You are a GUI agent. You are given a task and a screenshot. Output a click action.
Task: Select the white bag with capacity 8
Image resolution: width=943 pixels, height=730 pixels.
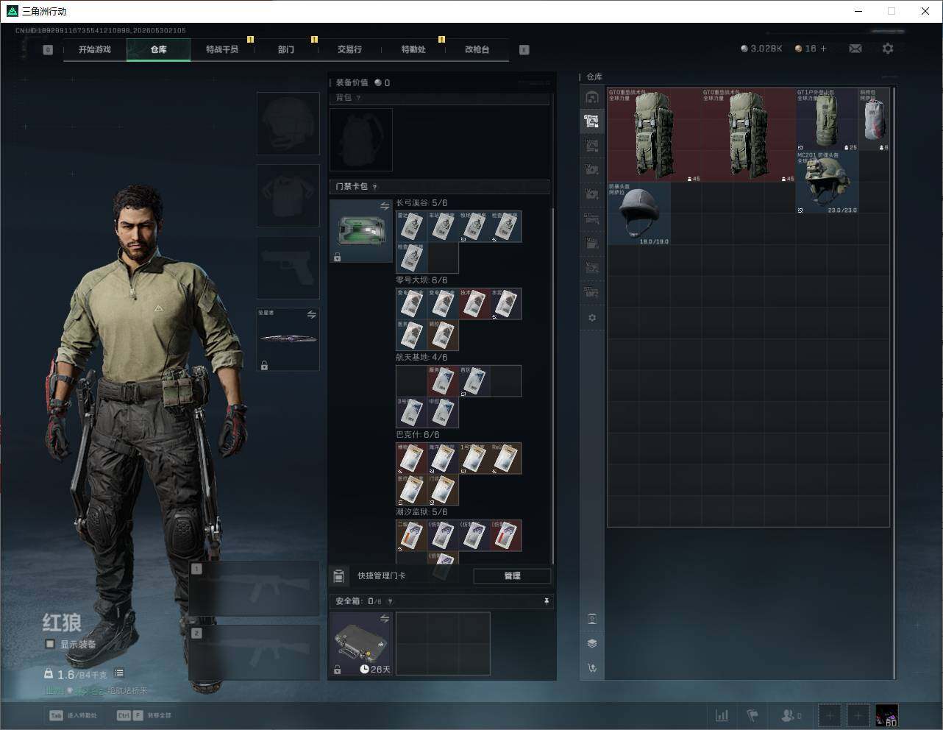pyautogui.click(x=874, y=119)
